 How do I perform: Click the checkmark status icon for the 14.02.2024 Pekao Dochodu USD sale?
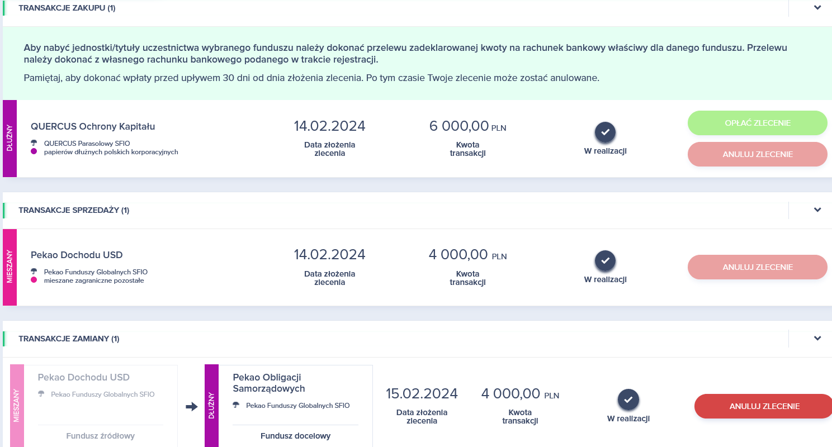coord(605,261)
